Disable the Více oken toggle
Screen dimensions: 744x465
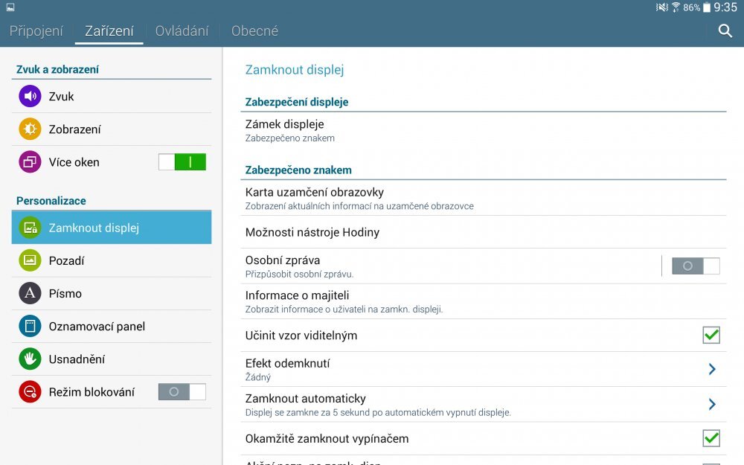pyautogui.click(x=182, y=161)
